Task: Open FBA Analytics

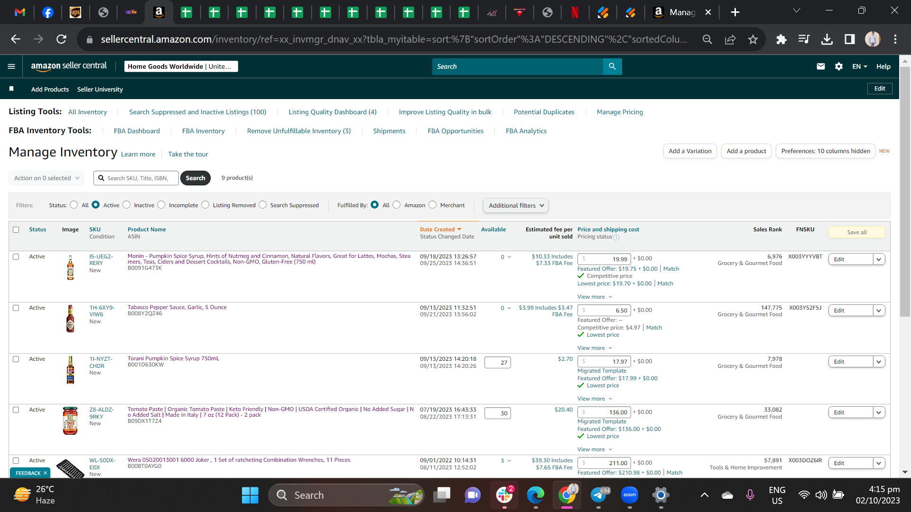Action: coord(526,131)
